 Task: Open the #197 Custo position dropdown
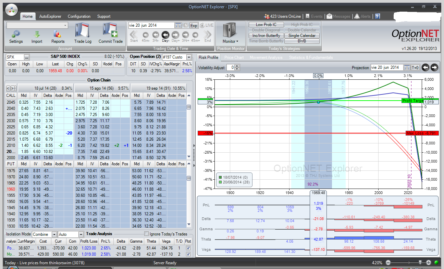pos(189,57)
